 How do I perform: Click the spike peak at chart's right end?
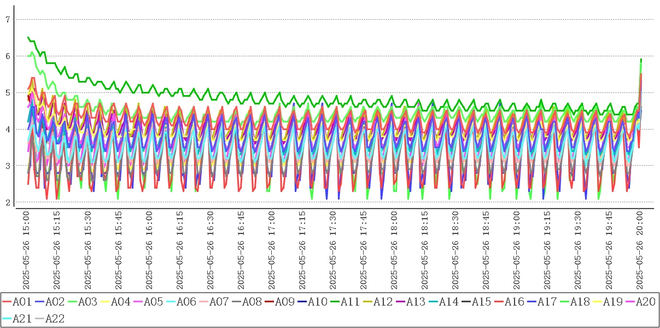(640, 59)
